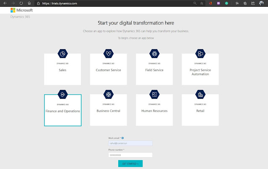The image size is (268, 169).
Task: Click the padlock site security icon
Action: [39, 3]
